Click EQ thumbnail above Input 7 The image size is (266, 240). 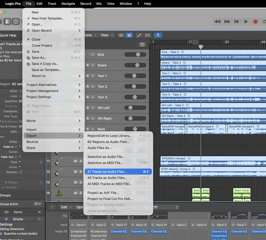pyautogui.click(x=239, y=216)
